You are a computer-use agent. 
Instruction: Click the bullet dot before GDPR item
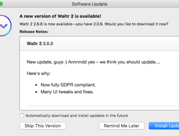tap(36, 85)
